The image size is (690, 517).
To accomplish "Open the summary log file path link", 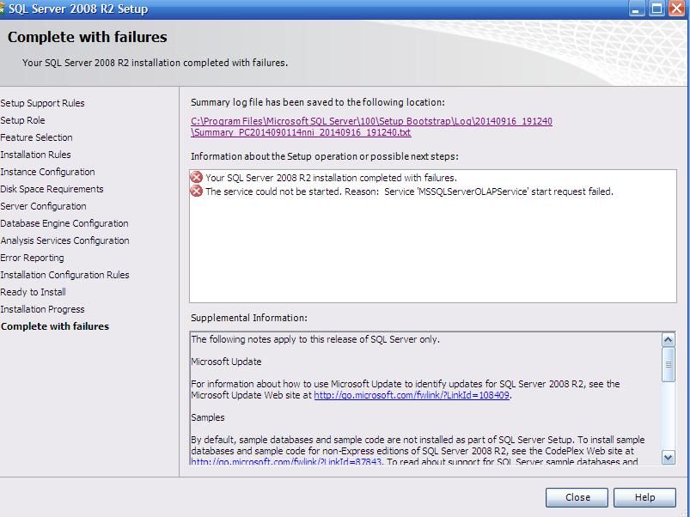I will point(371,126).
